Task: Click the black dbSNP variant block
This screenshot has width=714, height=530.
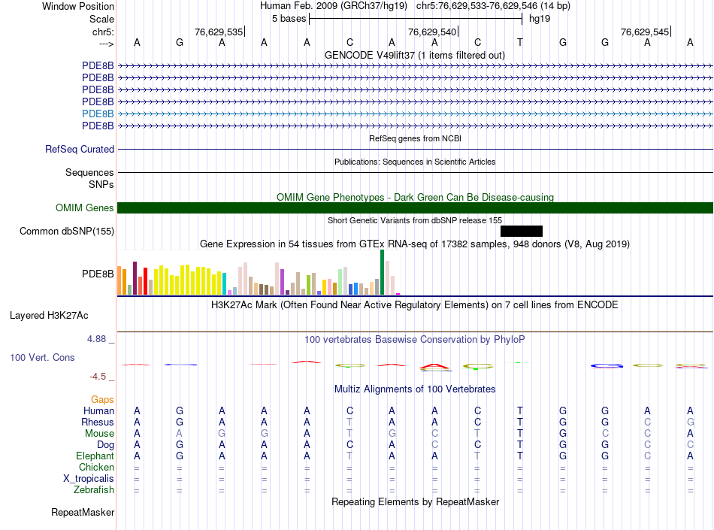Action: click(522, 232)
